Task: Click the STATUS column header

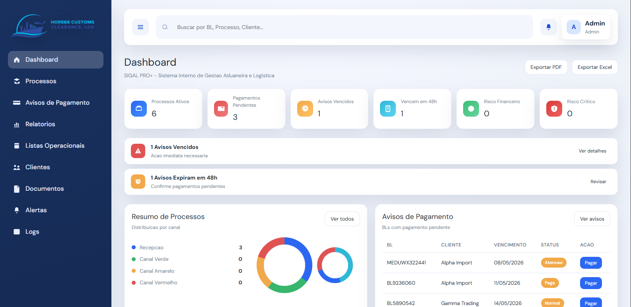Action: tap(550, 245)
